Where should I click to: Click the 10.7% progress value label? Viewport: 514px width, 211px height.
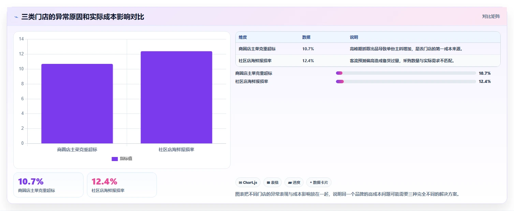click(x=485, y=73)
